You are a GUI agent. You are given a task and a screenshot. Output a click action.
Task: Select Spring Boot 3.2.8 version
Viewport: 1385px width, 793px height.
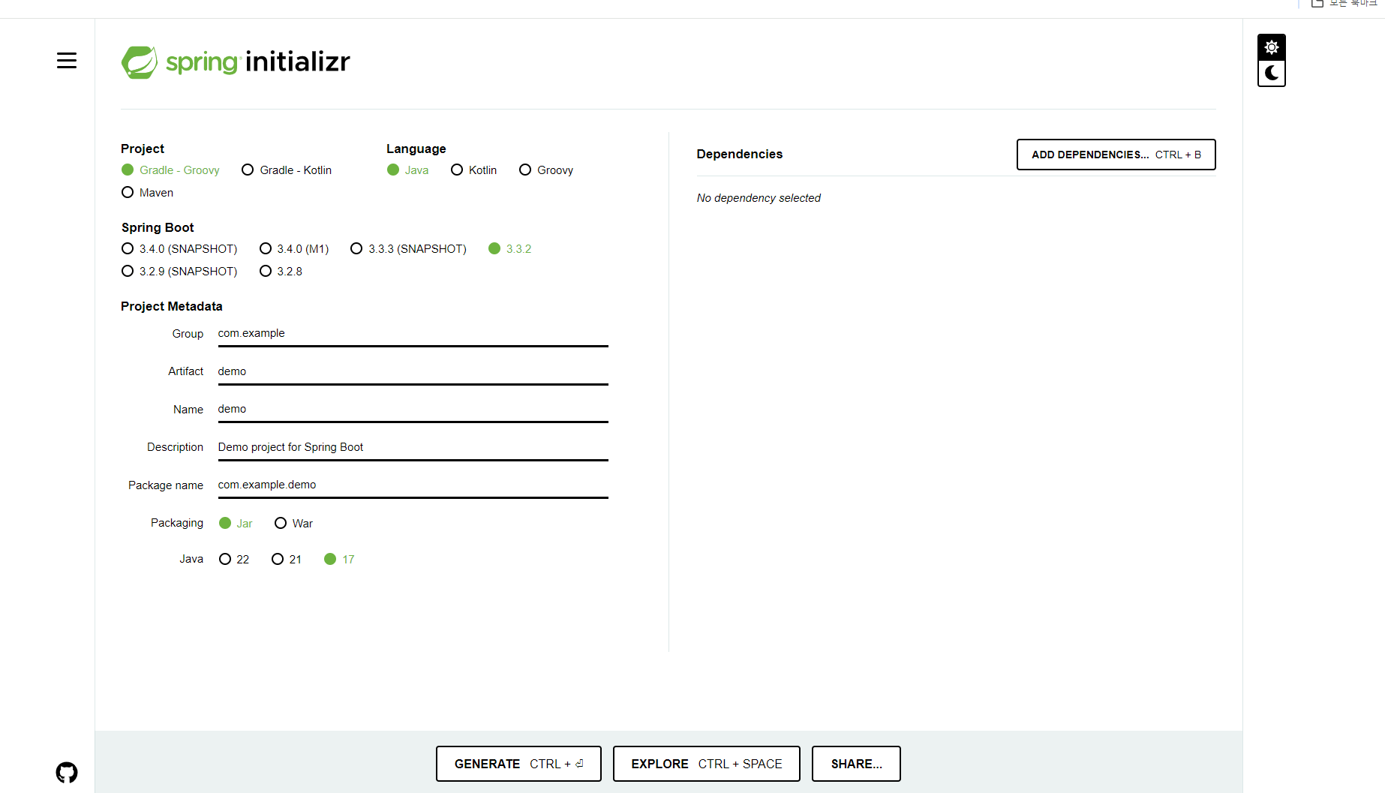click(x=281, y=272)
